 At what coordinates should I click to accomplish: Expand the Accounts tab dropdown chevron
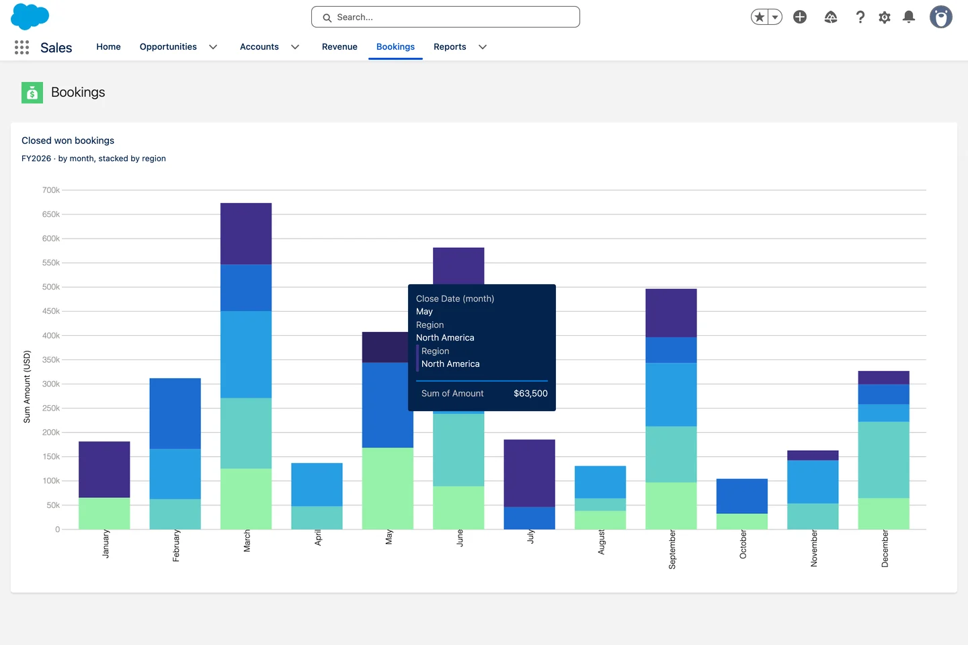[x=295, y=47]
